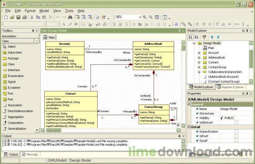
Task: Expand the Contact tree node
Action: [x=199, y=62]
